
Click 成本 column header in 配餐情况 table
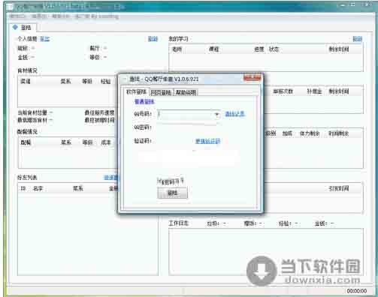pyautogui.click(x=105, y=142)
